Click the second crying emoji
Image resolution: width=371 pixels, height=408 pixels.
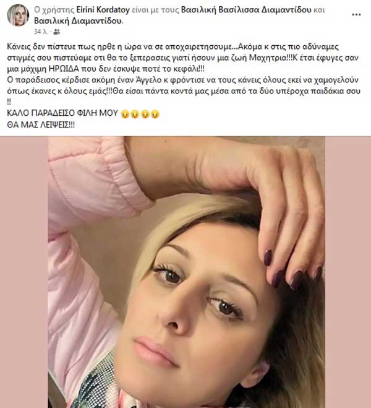coord(135,114)
